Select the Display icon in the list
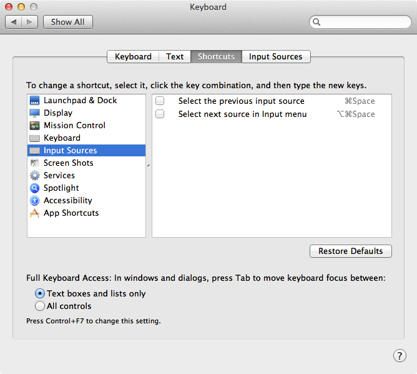417x374 pixels. click(x=34, y=113)
